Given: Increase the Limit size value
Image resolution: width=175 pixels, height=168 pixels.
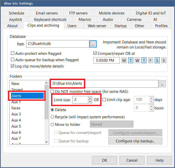Looking at the screenshot, I should pyautogui.click(x=90, y=98).
